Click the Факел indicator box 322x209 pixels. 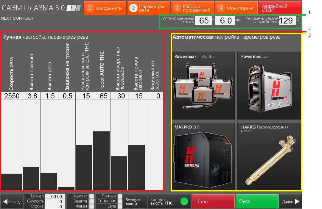click(x=91, y=206)
